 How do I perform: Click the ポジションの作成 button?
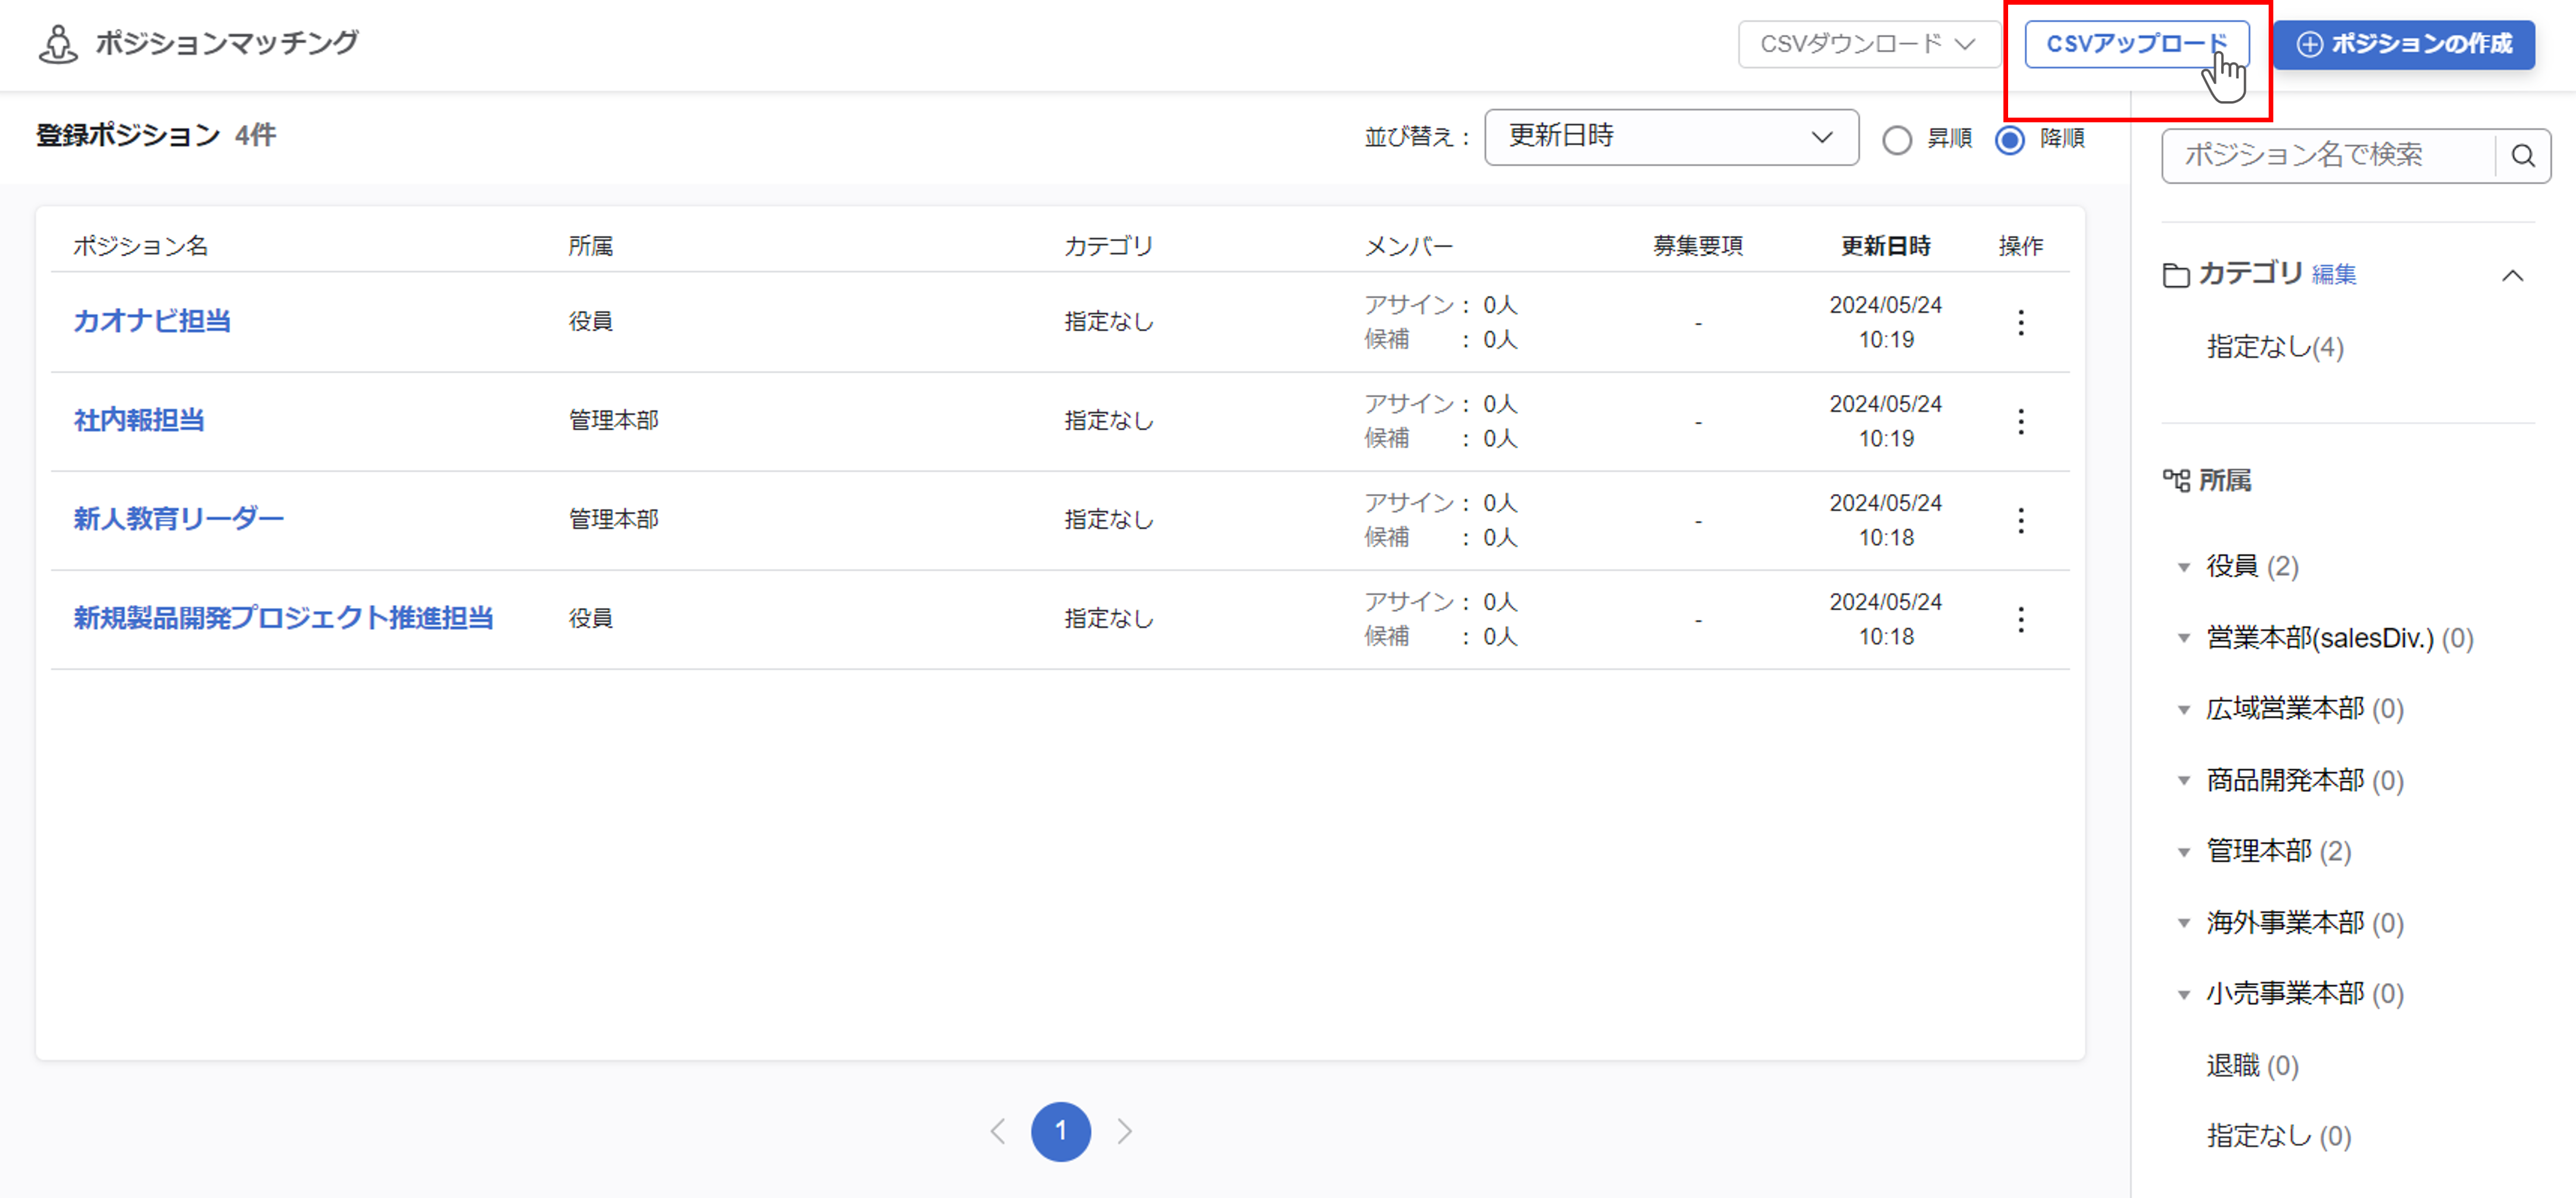point(2403,44)
